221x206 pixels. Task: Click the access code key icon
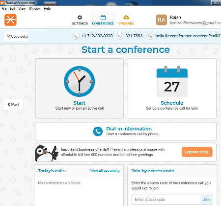tap(120, 36)
